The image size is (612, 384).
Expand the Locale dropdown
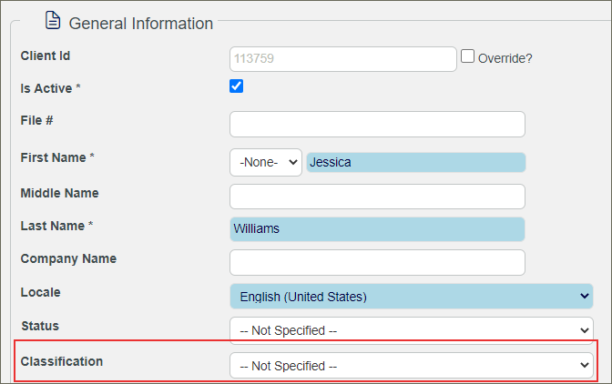[x=412, y=297]
